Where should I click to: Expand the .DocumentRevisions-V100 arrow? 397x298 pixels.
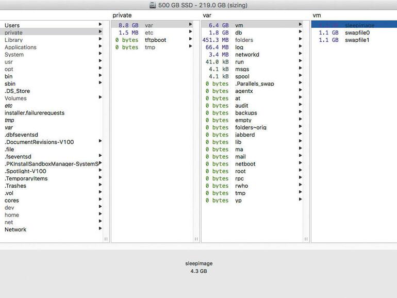(100, 141)
